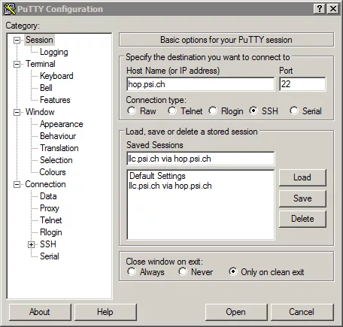
Task: Select Session category in tree
Action: (x=39, y=40)
